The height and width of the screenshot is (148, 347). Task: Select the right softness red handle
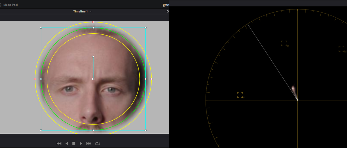[152, 79]
